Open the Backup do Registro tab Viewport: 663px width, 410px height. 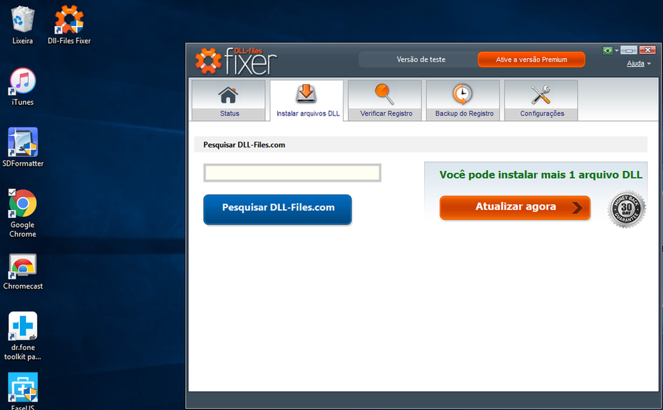(x=463, y=100)
